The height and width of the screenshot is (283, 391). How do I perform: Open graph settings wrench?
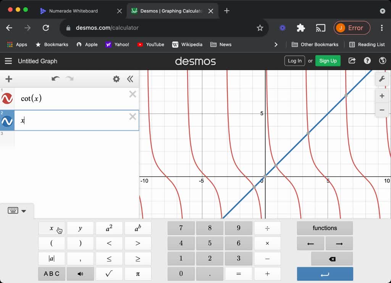[382, 79]
